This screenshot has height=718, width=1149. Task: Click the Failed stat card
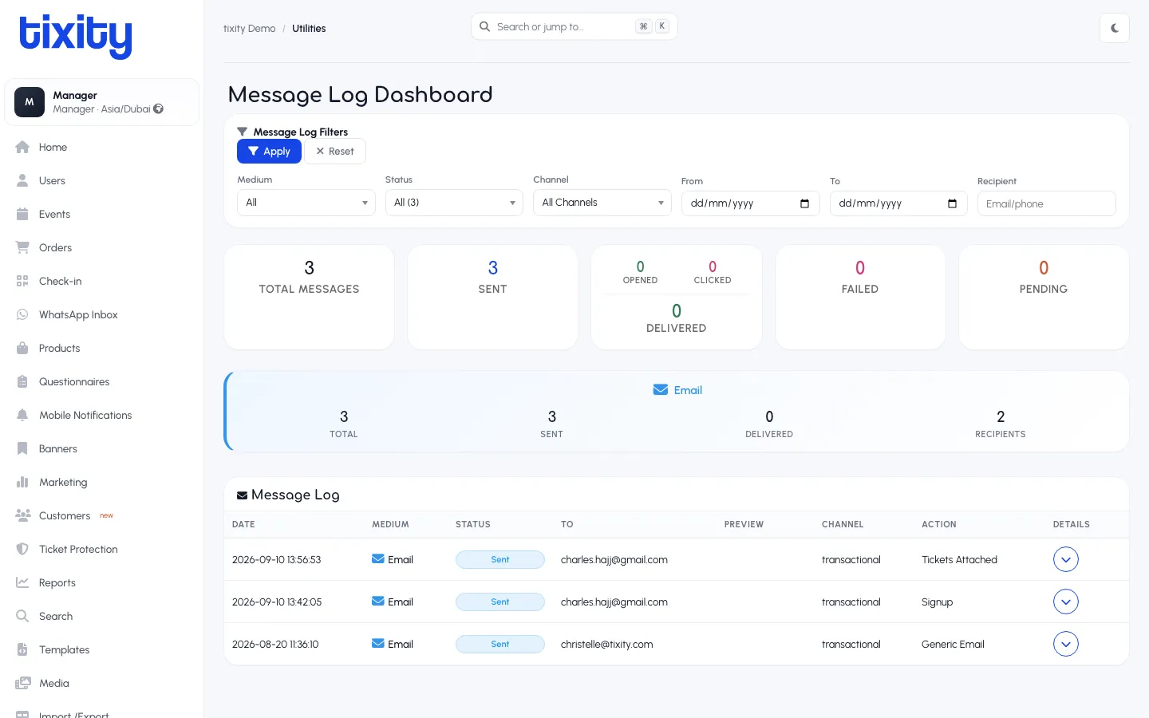(x=860, y=297)
